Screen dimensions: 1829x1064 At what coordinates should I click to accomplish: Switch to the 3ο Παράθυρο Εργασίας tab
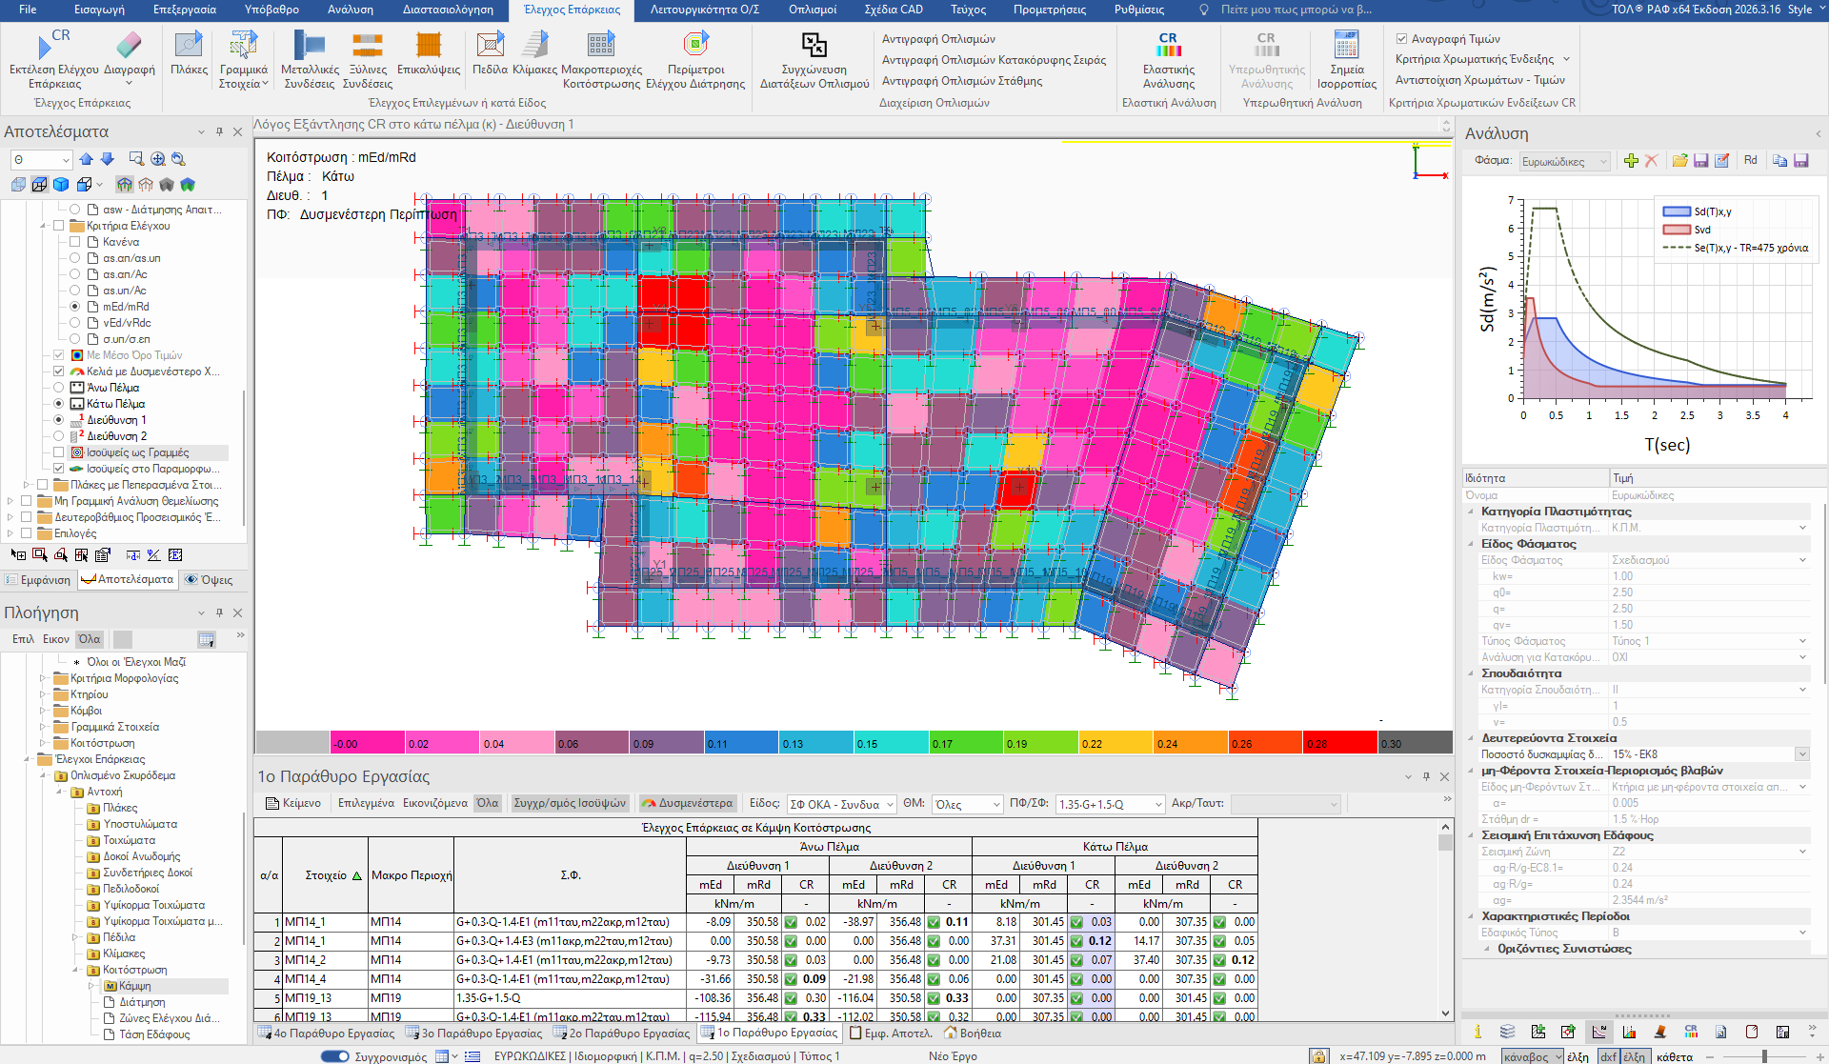pyautogui.click(x=474, y=1033)
